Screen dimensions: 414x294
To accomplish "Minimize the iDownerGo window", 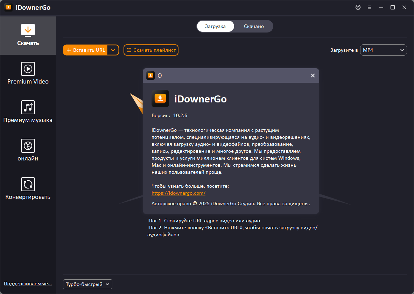I will click(381, 7).
